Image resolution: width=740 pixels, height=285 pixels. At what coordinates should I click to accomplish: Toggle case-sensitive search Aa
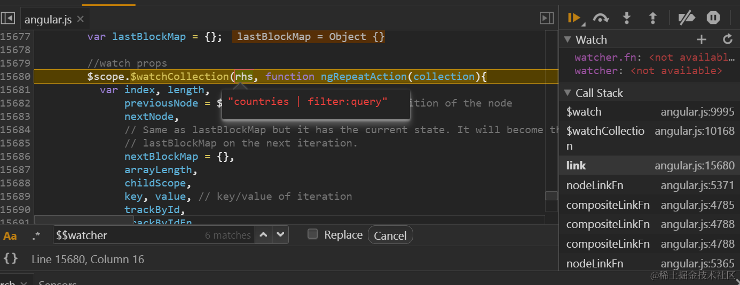pyautogui.click(x=10, y=235)
